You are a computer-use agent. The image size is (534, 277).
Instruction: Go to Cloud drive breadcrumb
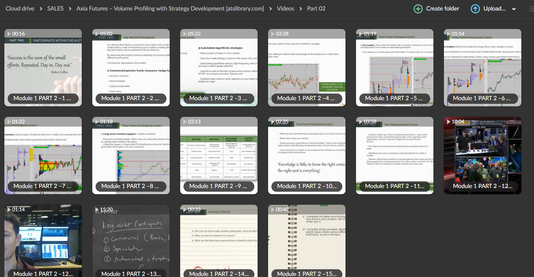pyautogui.click(x=20, y=8)
